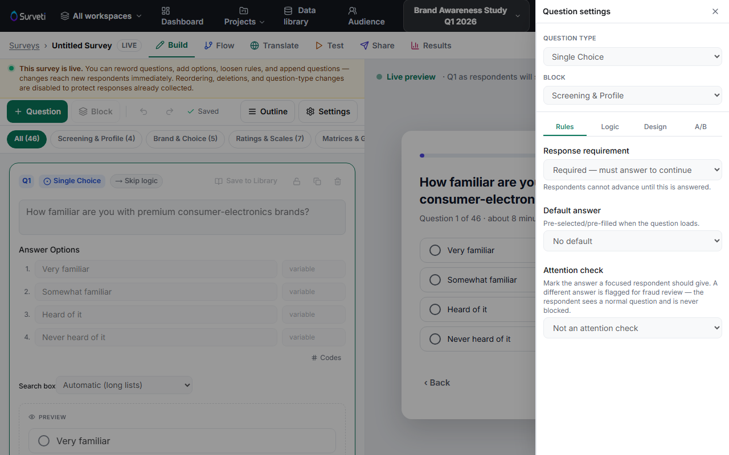The height and width of the screenshot is (455, 729).
Task: Open the Outline panel
Action: tap(268, 111)
